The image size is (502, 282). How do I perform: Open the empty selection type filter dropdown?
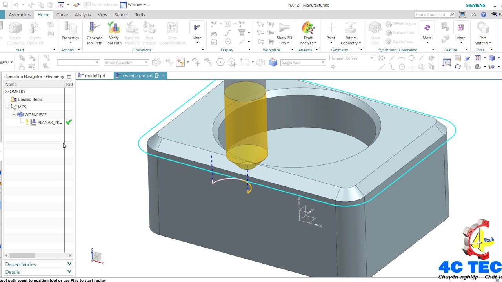[x=78, y=63]
